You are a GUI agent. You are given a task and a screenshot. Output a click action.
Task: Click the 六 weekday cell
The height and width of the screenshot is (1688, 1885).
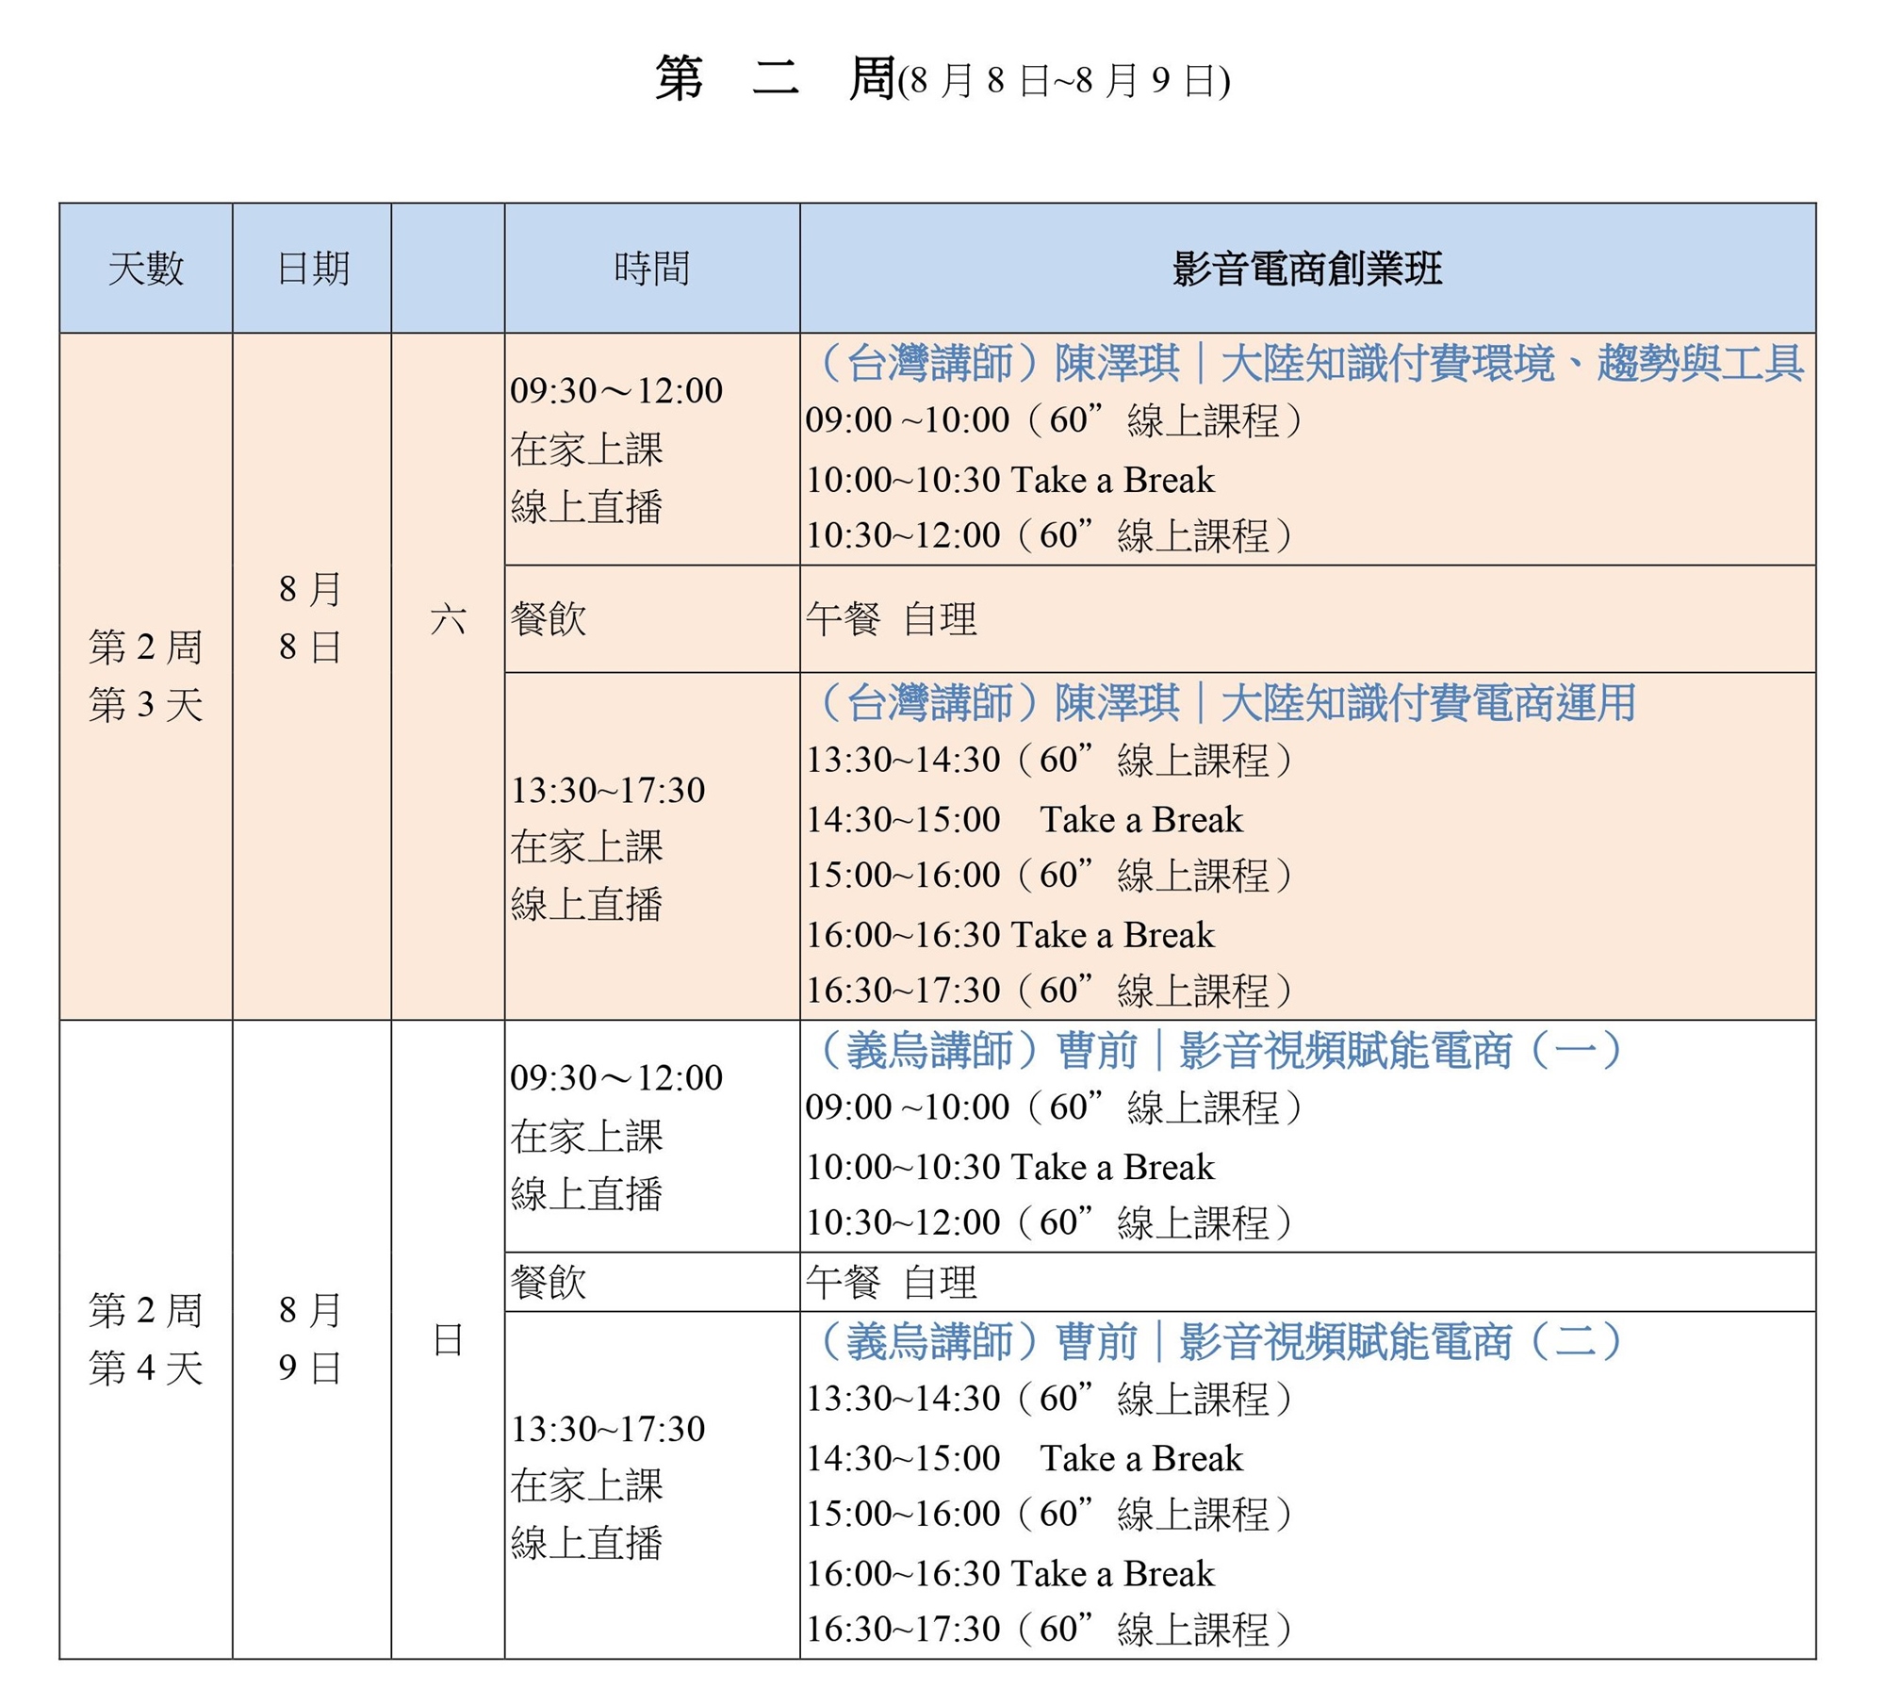pos(448,620)
